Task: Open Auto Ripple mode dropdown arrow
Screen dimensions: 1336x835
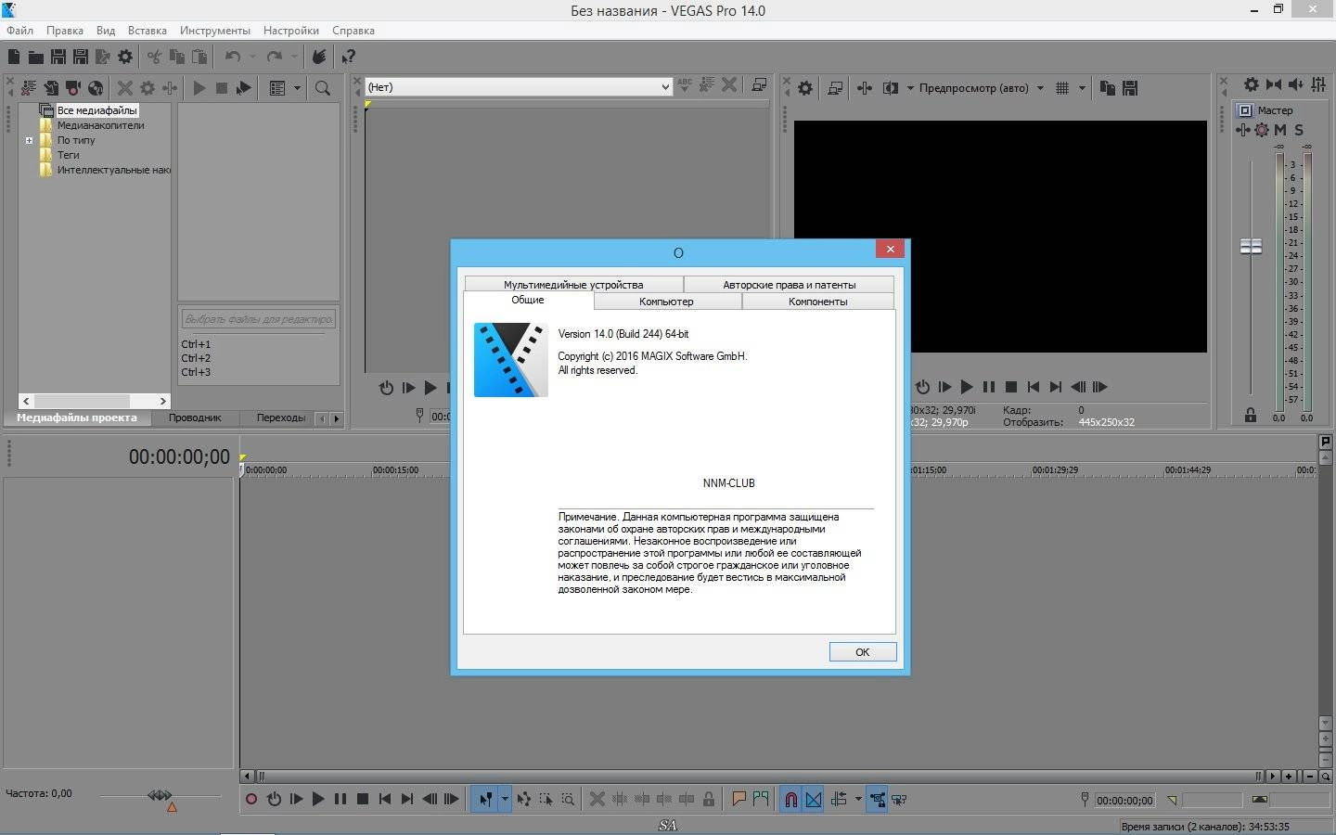Action: coord(858,799)
